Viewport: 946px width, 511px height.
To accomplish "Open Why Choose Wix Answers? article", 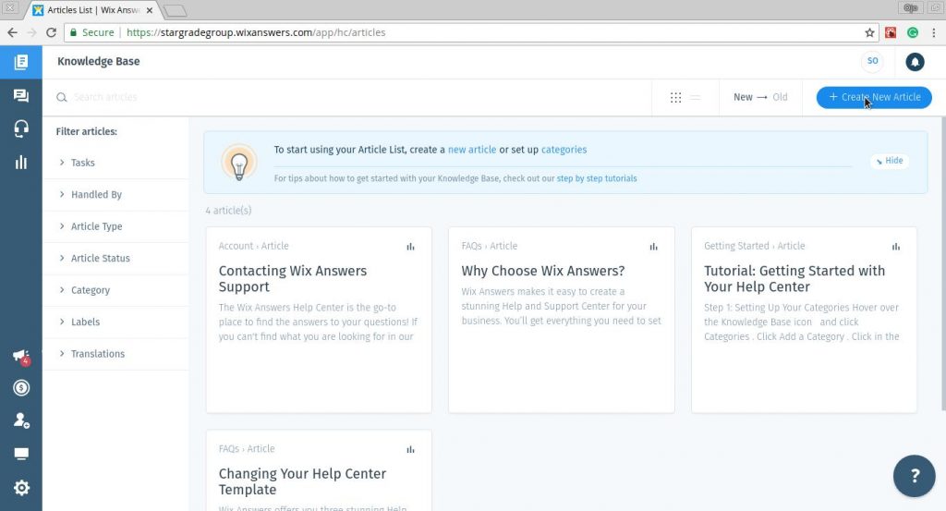I will [x=543, y=271].
